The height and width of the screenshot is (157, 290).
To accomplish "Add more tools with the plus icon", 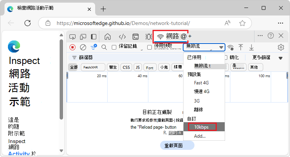I will 190,36.
